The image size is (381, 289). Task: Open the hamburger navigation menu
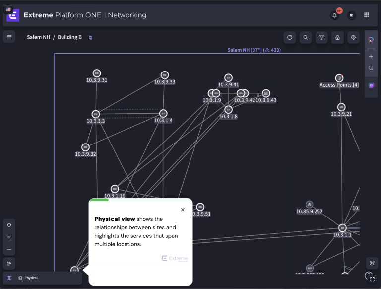[x=9, y=37]
